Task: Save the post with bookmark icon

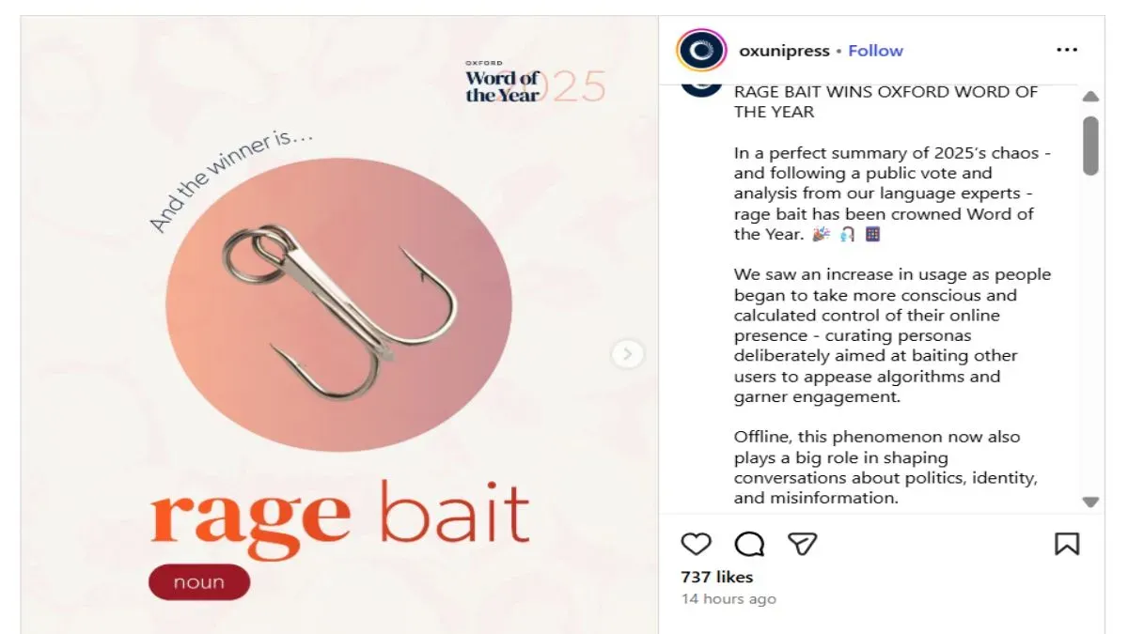Action: click(1067, 544)
